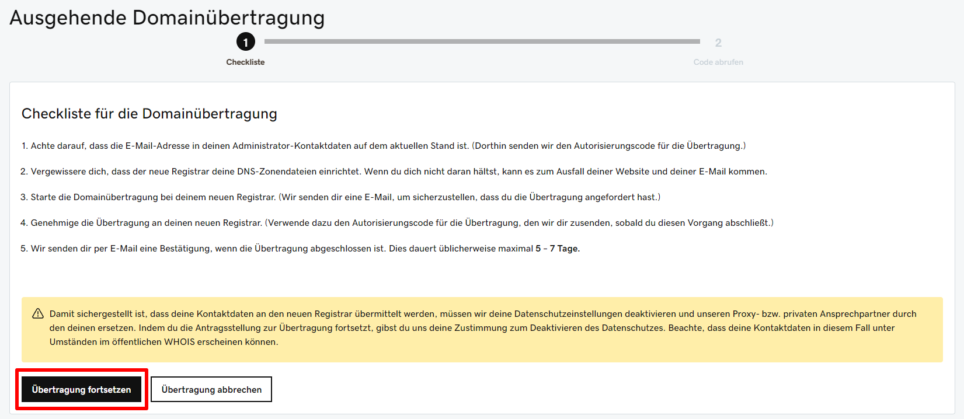Click the yellow notice text about Datenschutzeinstellungen
Screen dimensions: 964x419
tap(483, 328)
